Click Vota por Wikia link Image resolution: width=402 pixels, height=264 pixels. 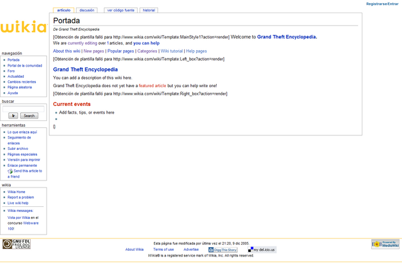(19, 218)
